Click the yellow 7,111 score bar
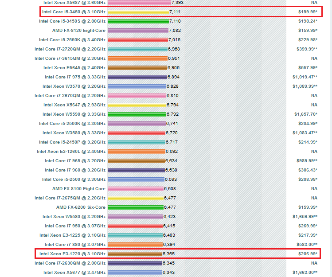The width and height of the screenshot is (332, 277). [x=138, y=12]
